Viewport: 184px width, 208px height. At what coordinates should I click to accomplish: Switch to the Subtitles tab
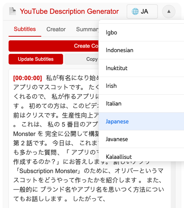click(25, 29)
